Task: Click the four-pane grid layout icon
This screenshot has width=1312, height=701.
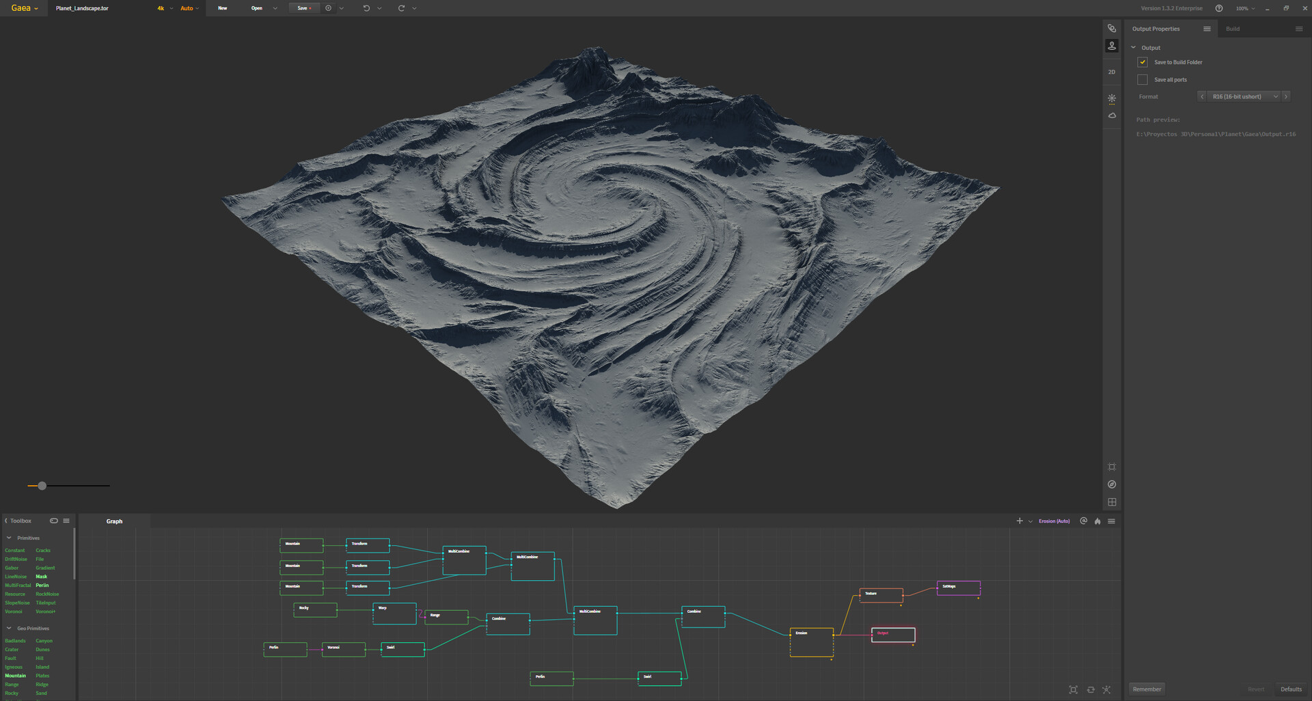Action: click(x=1112, y=502)
